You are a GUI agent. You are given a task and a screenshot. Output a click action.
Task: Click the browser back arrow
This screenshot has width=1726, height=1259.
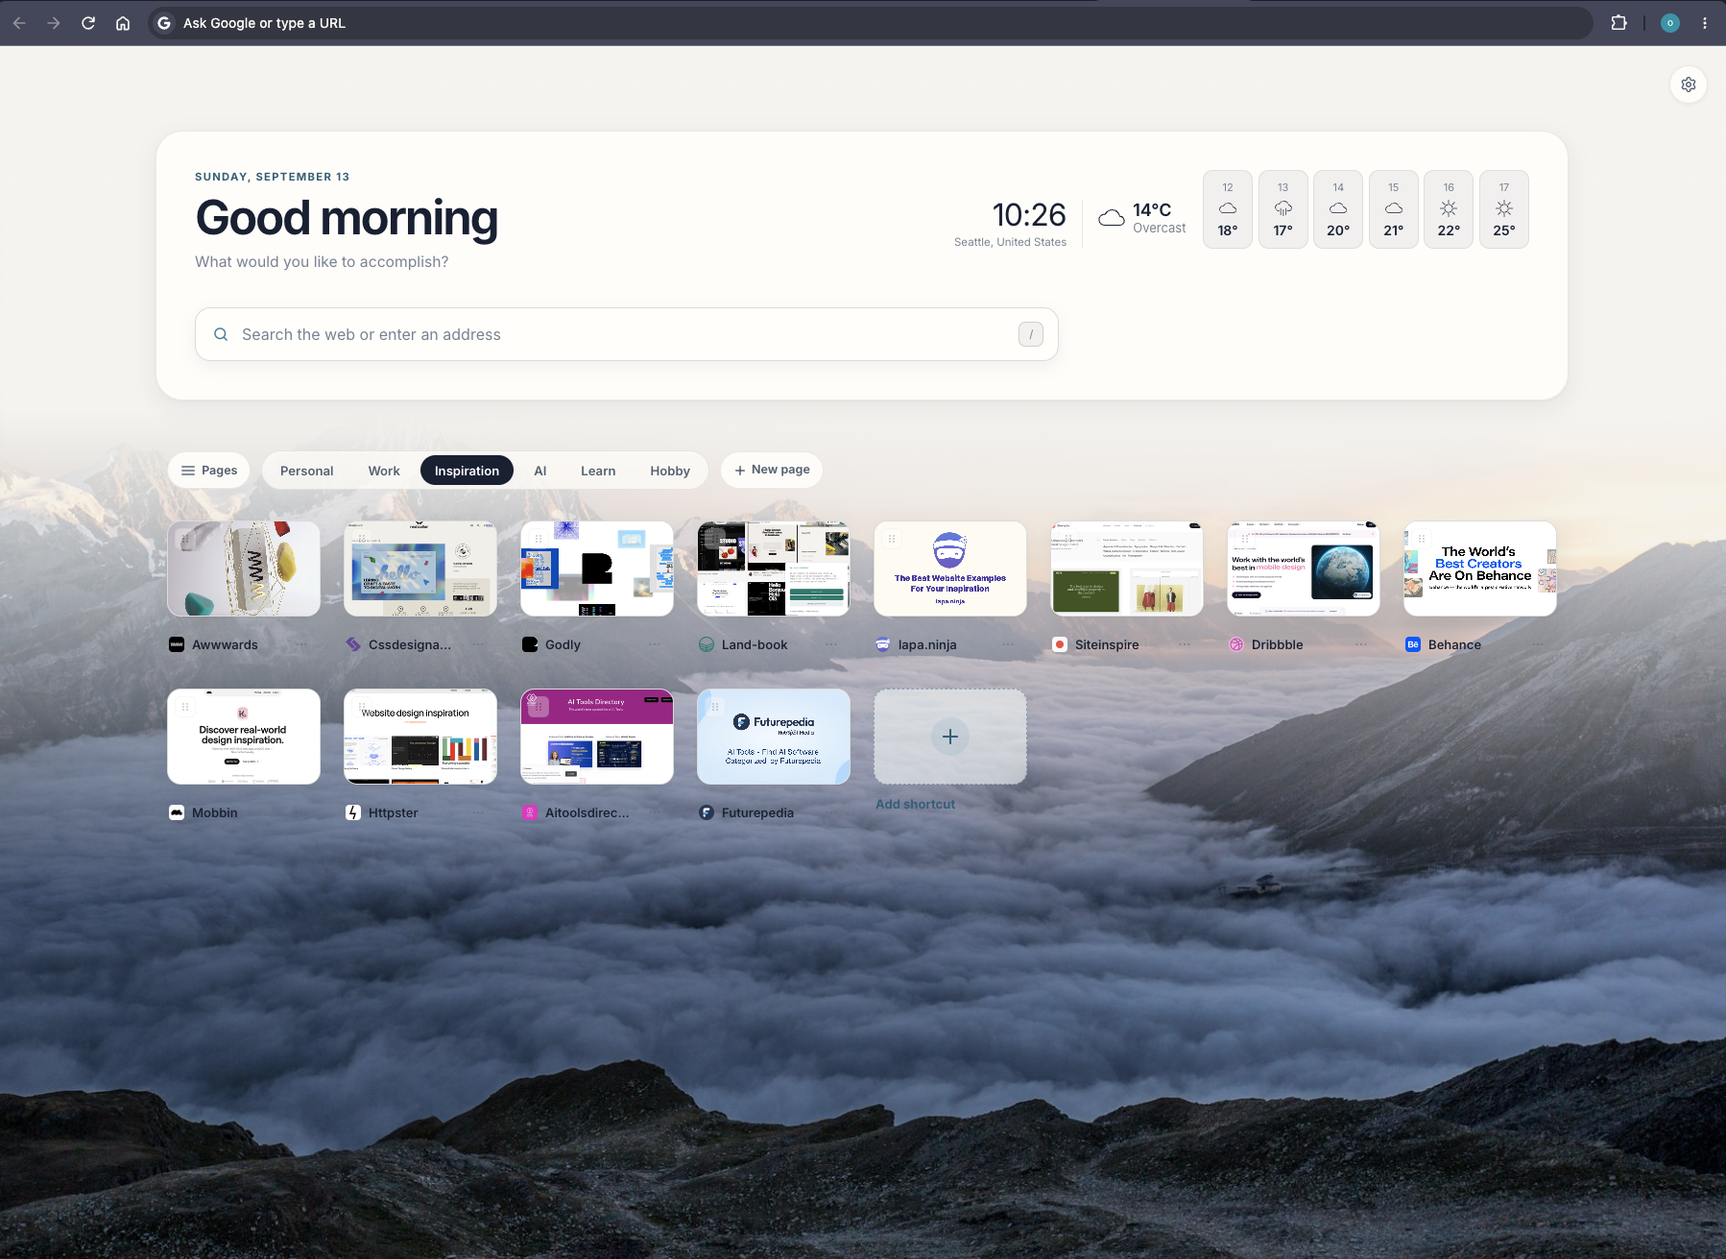pyautogui.click(x=19, y=23)
